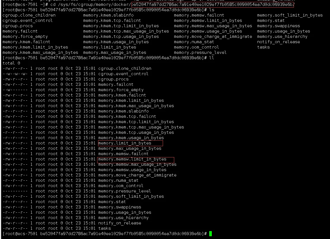330x239 pixels.
Task: Click memory.usage_in_bytes in the ll listing
Action: (x=125, y=212)
